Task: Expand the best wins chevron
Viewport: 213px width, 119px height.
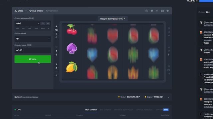Action: [x=168, y=97]
